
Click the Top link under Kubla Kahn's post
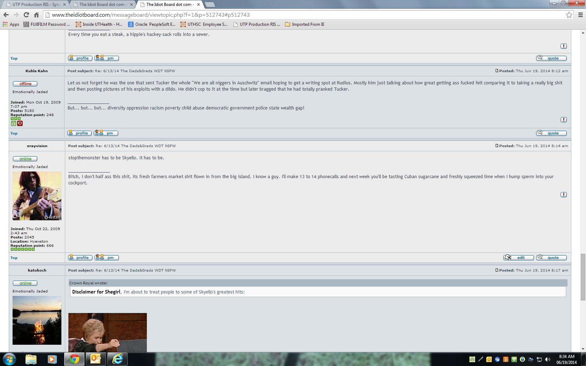pyautogui.click(x=14, y=133)
